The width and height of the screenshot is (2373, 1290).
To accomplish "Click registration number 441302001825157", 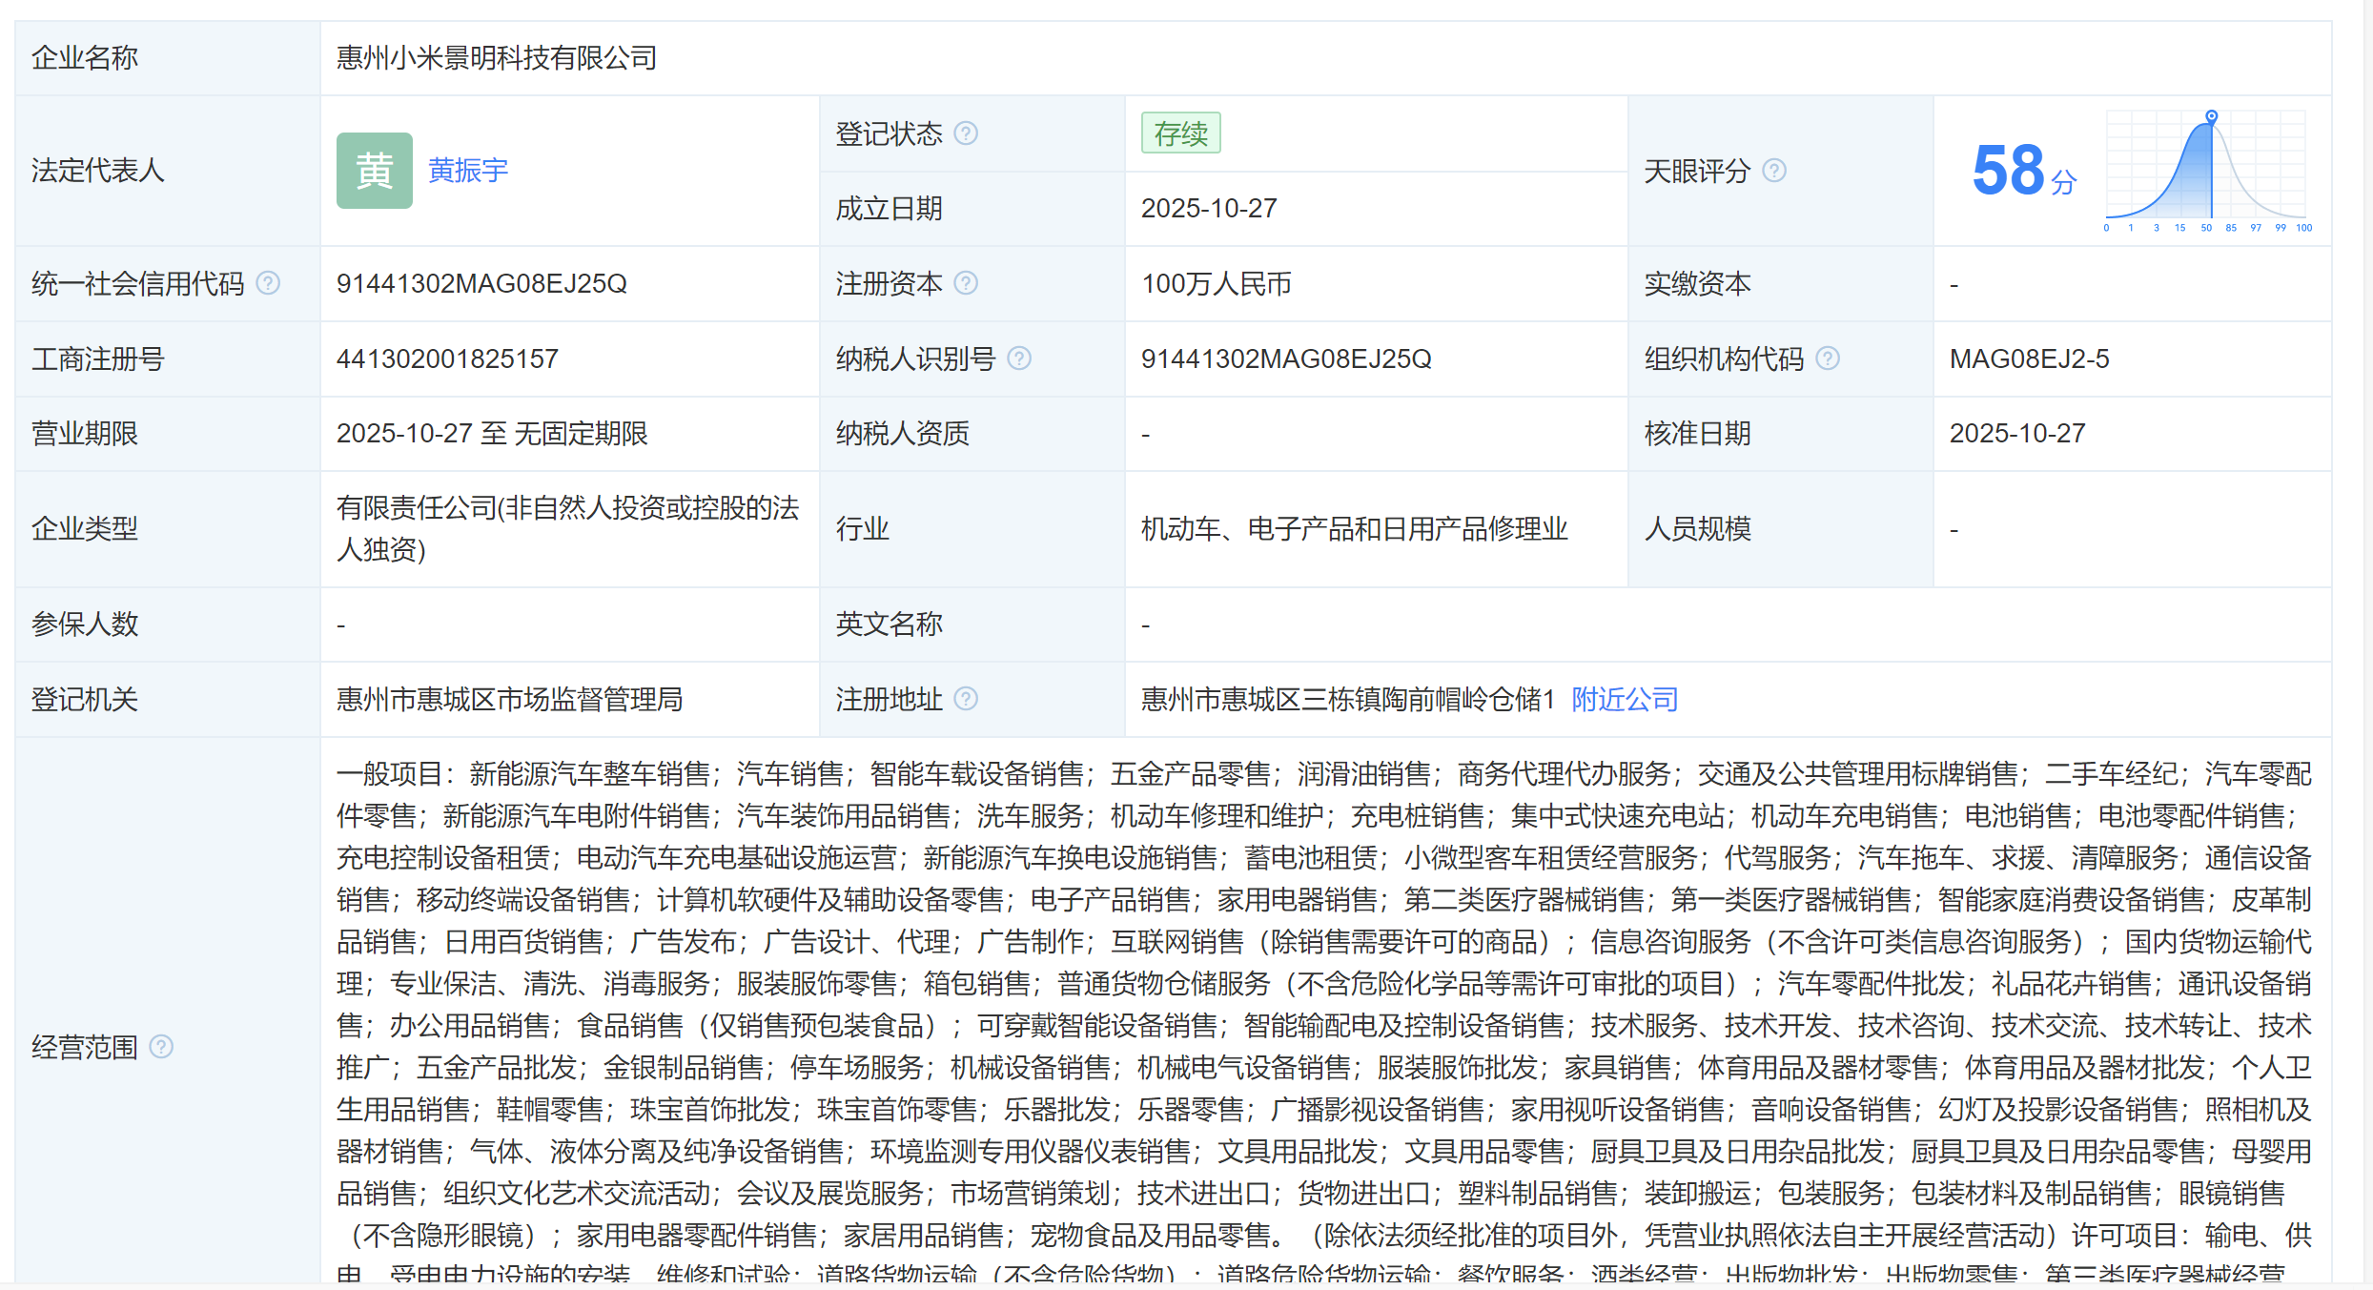I will (447, 358).
